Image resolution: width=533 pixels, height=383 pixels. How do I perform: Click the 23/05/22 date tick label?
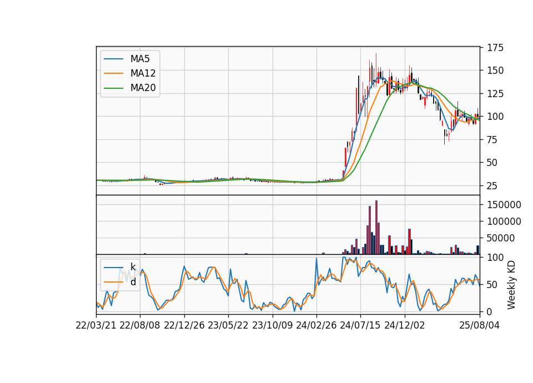point(228,325)
